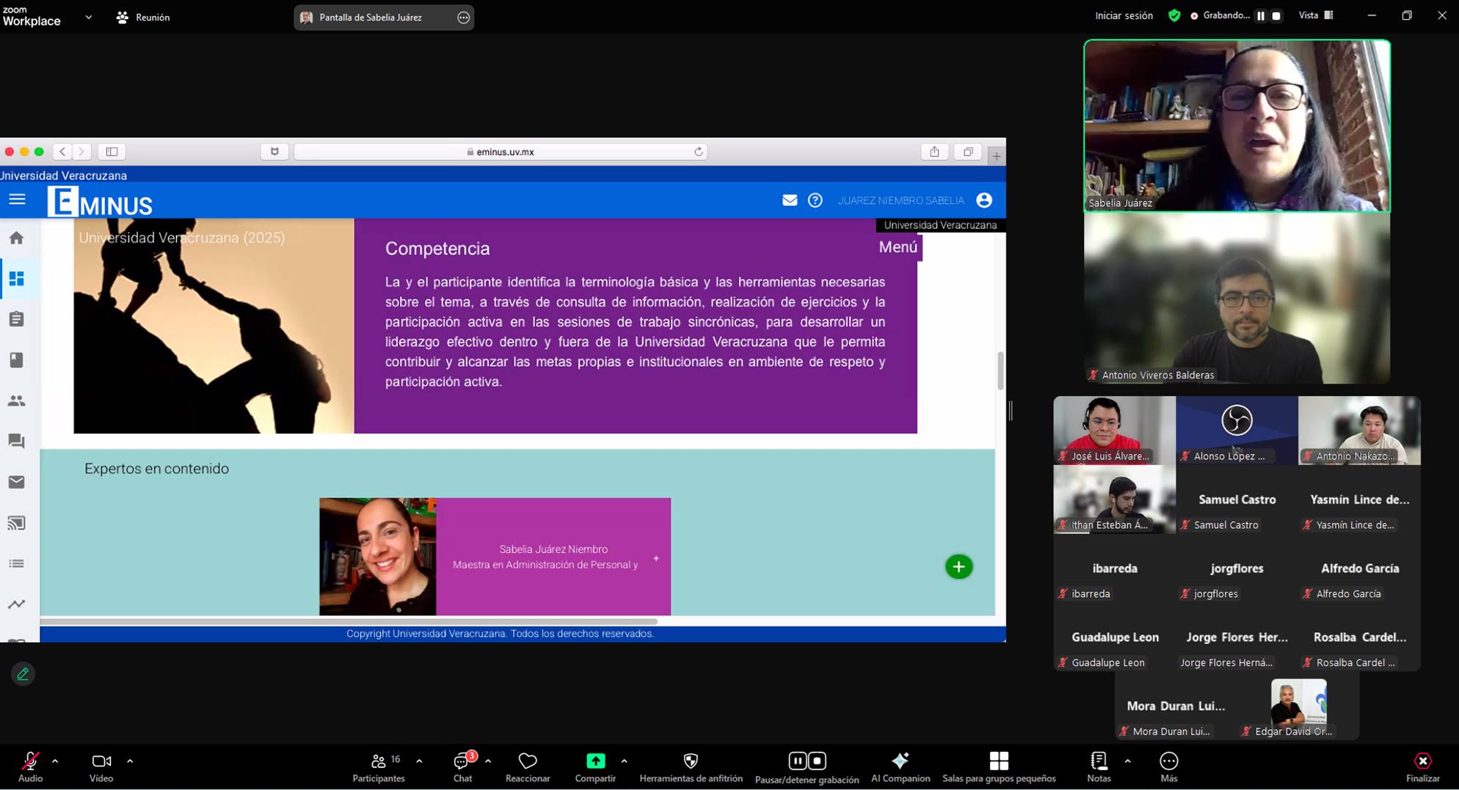Click the green annotation pencil icon
This screenshot has height=790, width=1459.
23,674
